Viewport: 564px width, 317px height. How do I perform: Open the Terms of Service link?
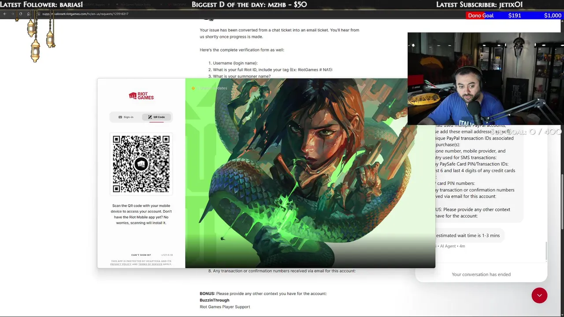pos(150,264)
